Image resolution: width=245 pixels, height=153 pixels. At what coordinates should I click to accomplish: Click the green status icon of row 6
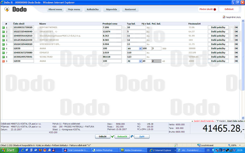coord(3,49)
